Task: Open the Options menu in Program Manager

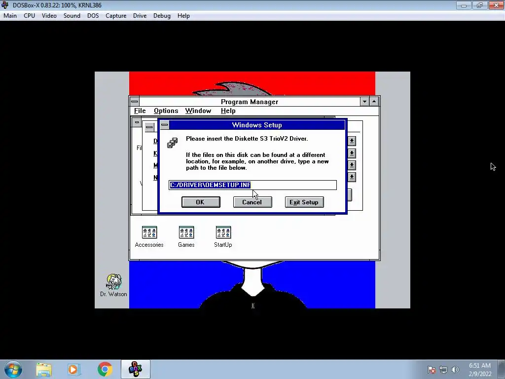Action: pyautogui.click(x=166, y=111)
